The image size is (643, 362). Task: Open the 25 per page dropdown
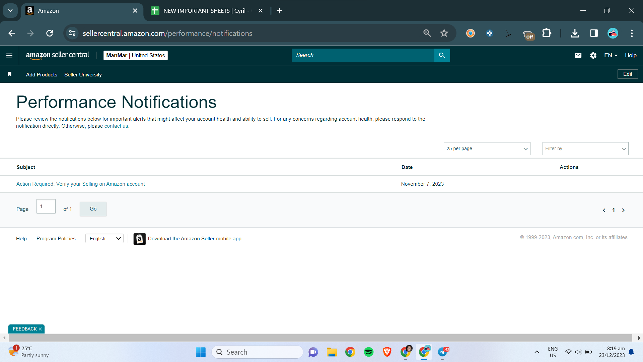(487, 148)
